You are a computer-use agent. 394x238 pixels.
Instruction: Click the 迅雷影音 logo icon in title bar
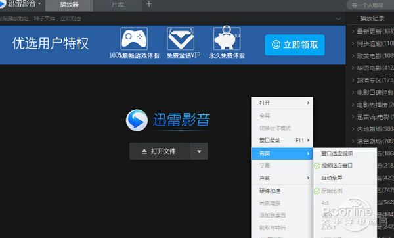click(x=2, y=4)
